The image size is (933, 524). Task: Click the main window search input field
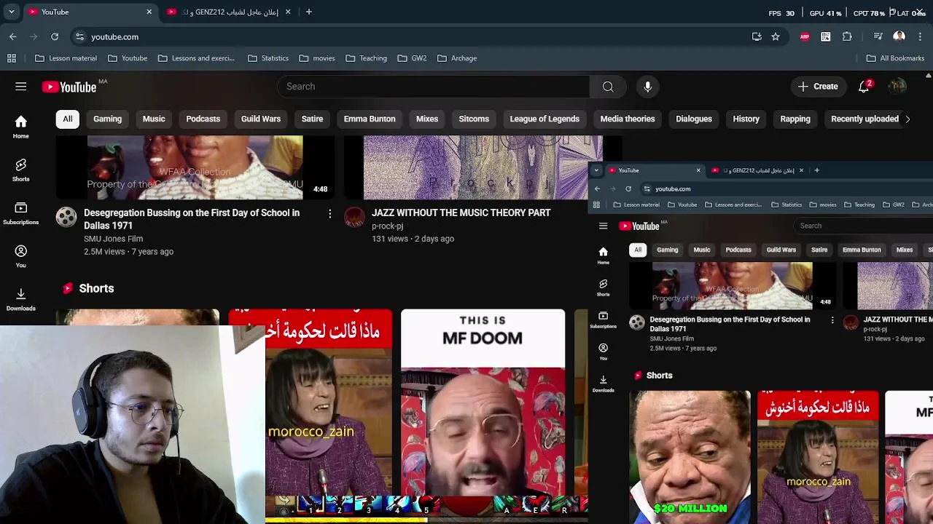433,87
